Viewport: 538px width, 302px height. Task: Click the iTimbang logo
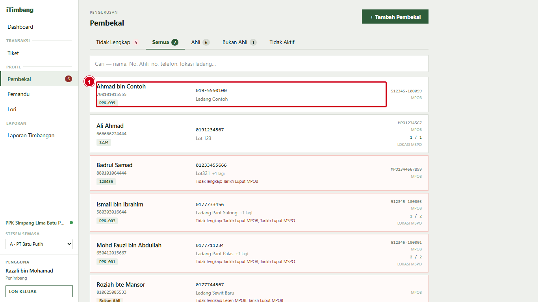[20, 10]
